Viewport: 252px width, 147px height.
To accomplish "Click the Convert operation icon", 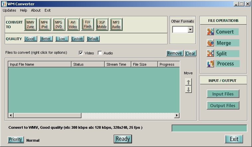I will [x=210, y=32].
